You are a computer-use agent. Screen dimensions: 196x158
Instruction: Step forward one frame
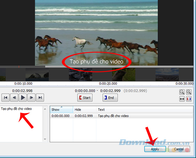31,98
